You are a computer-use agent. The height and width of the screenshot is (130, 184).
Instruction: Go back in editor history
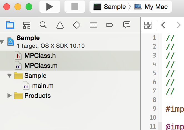click(x=163, y=25)
